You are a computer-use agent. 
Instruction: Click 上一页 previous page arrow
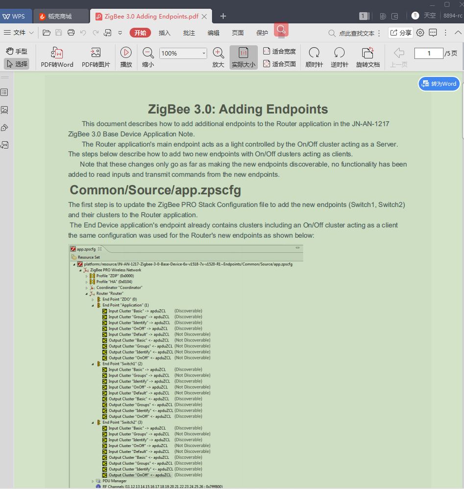point(399,57)
